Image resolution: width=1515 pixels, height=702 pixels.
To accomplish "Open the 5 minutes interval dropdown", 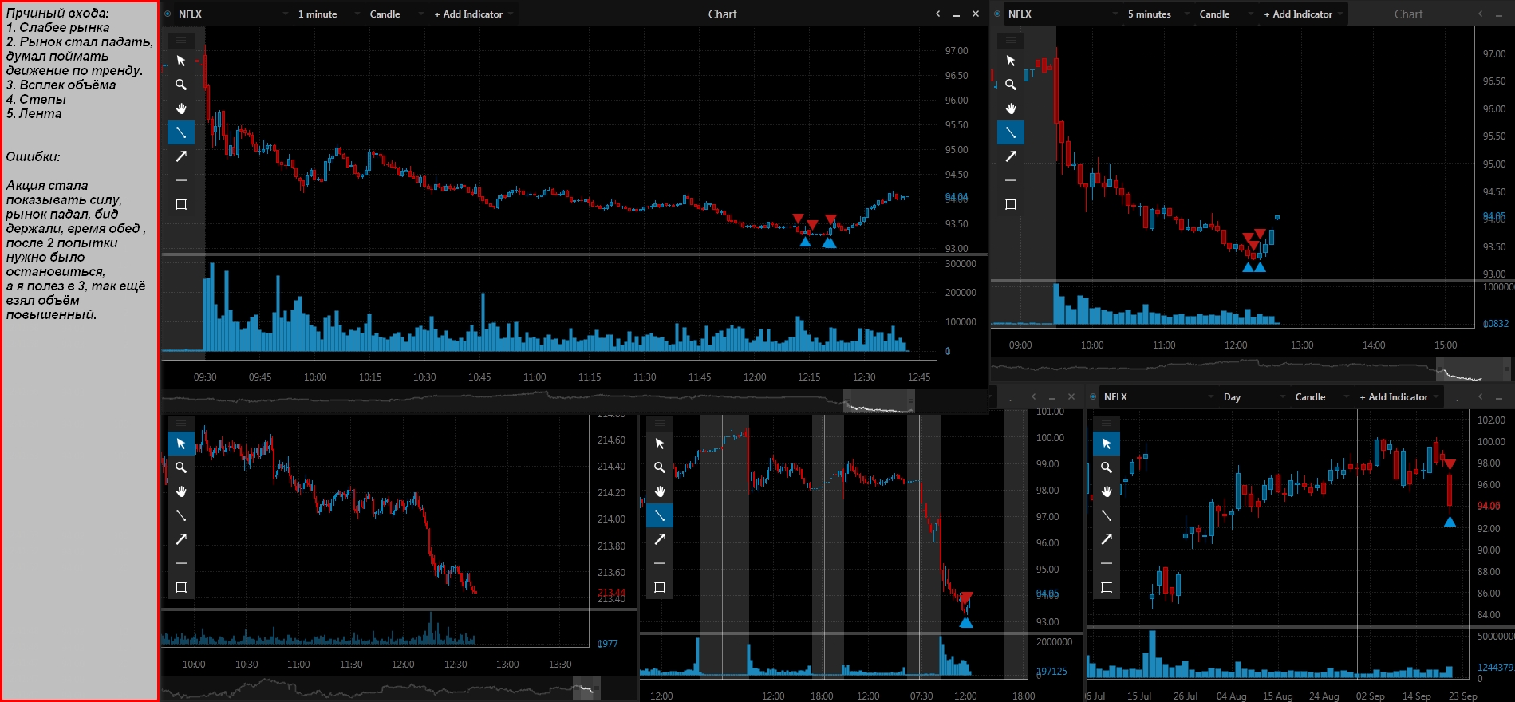I will 1158,14.
